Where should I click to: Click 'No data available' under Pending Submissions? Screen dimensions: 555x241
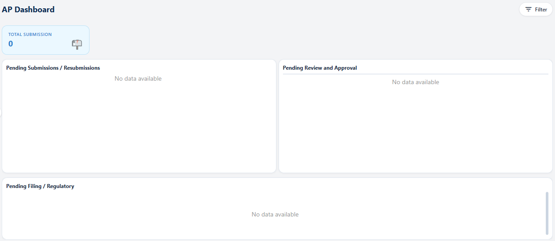point(138,78)
